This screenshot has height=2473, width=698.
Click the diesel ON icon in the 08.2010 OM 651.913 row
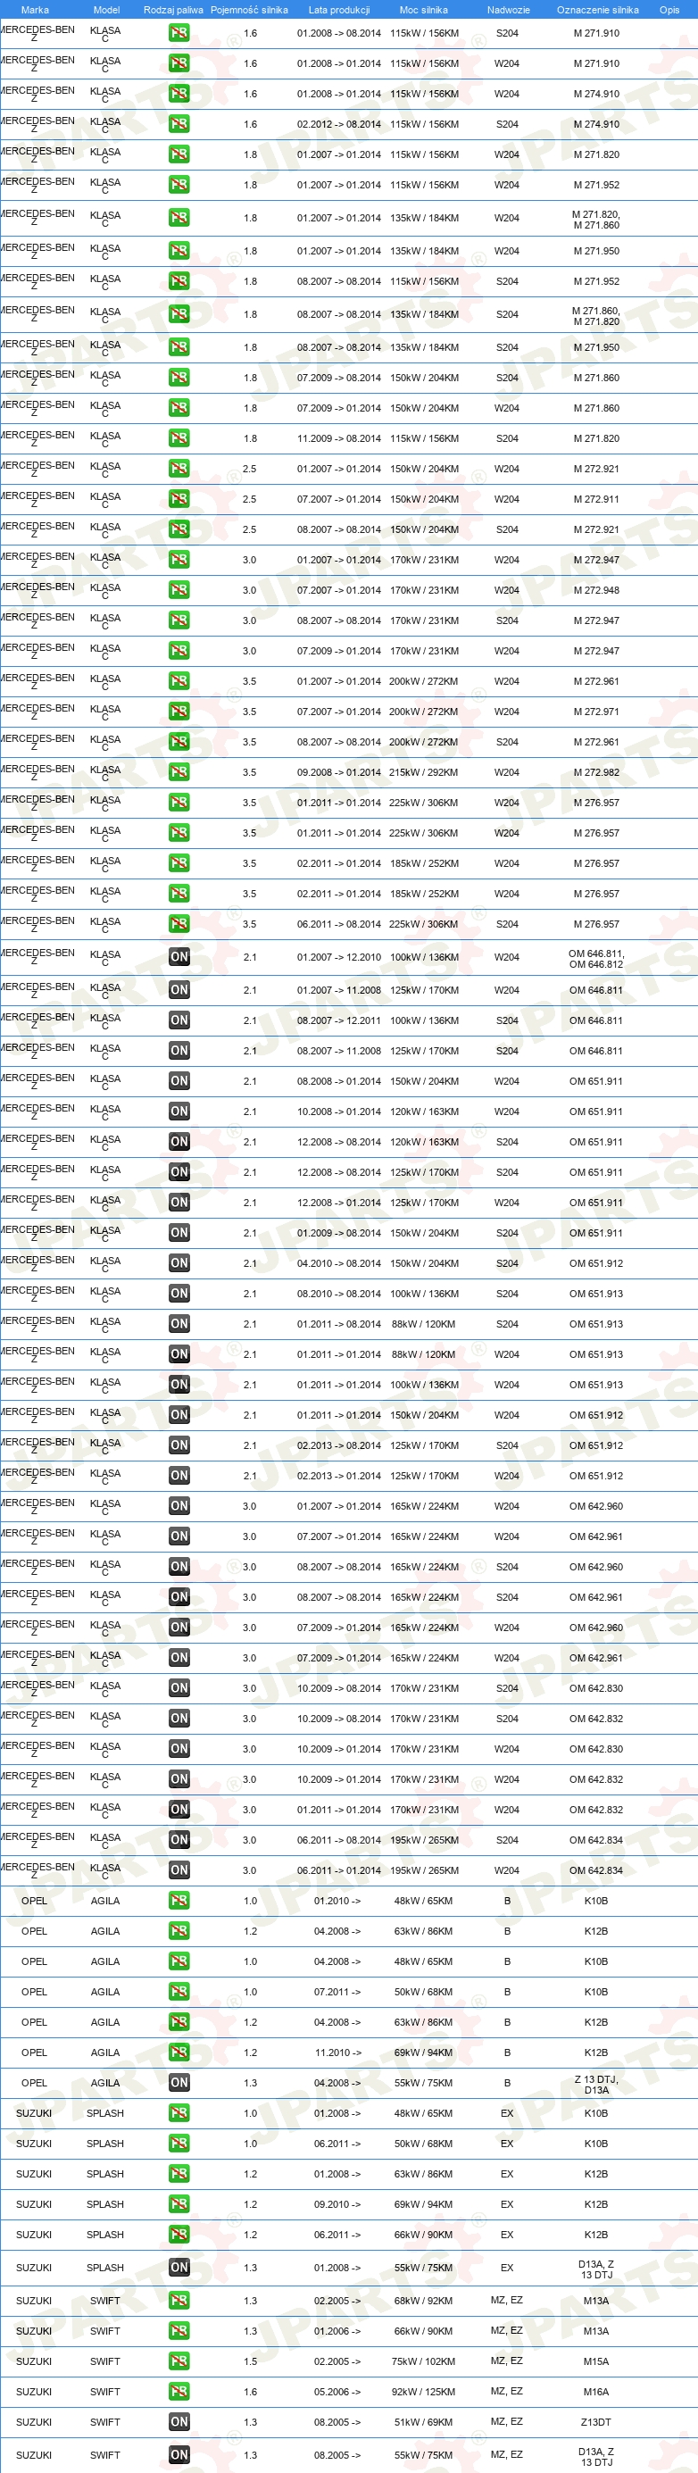(x=179, y=1293)
